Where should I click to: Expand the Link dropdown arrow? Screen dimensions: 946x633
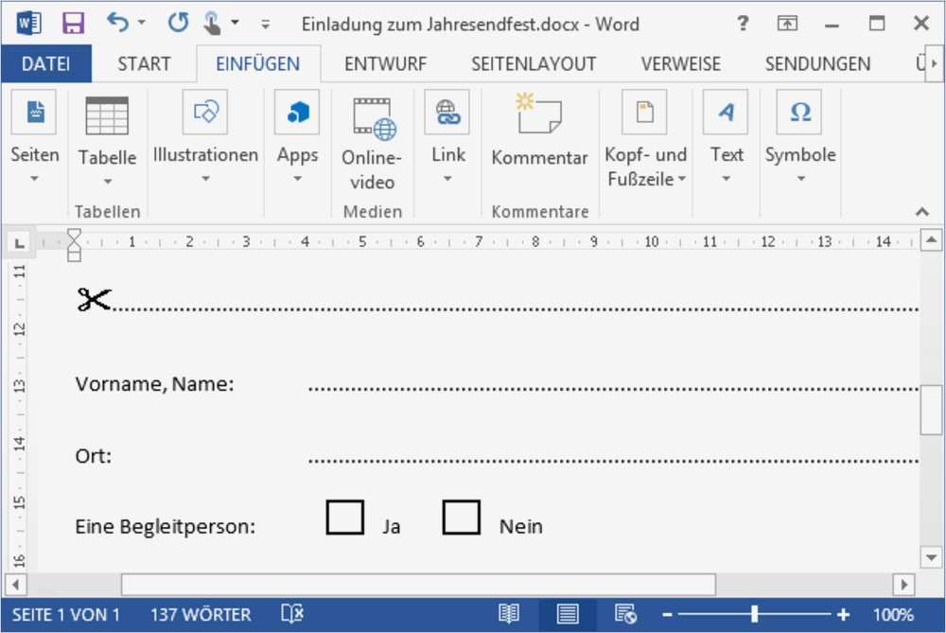tap(447, 179)
